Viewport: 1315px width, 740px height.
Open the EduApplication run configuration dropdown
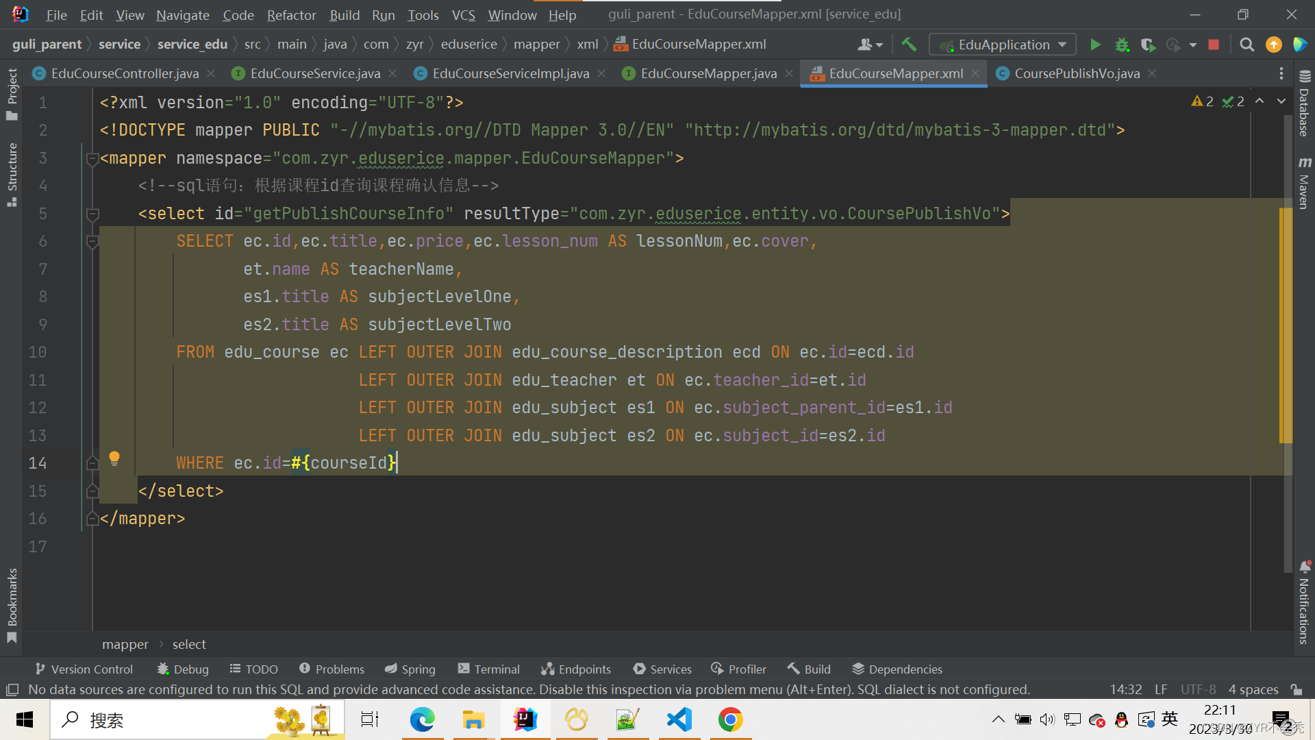coord(1003,45)
